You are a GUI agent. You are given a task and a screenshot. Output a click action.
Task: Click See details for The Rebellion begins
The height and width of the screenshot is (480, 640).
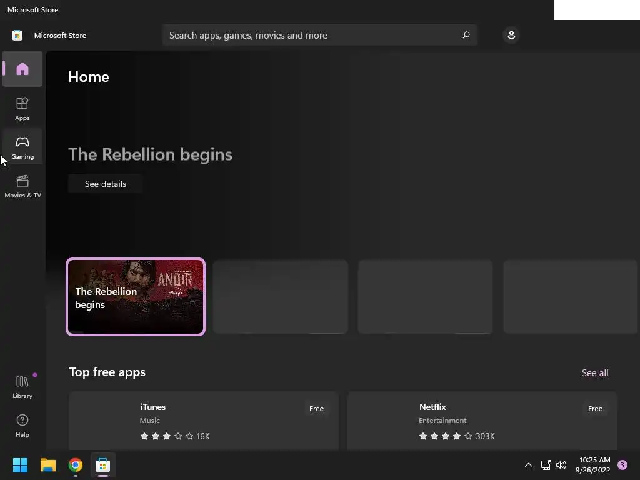click(105, 184)
